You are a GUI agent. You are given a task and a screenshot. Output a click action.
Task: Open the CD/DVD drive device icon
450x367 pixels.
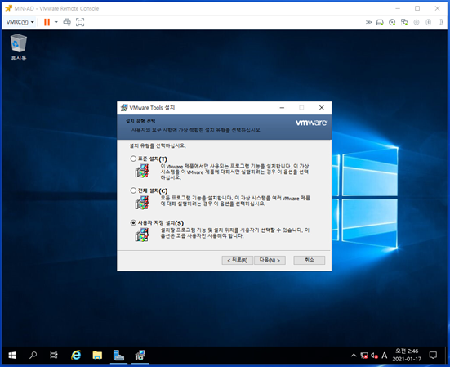click(392, 22)
